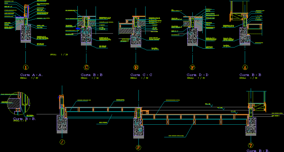
Task: Select axis bubble B above Corte C - C
Action: click(136, 67)
